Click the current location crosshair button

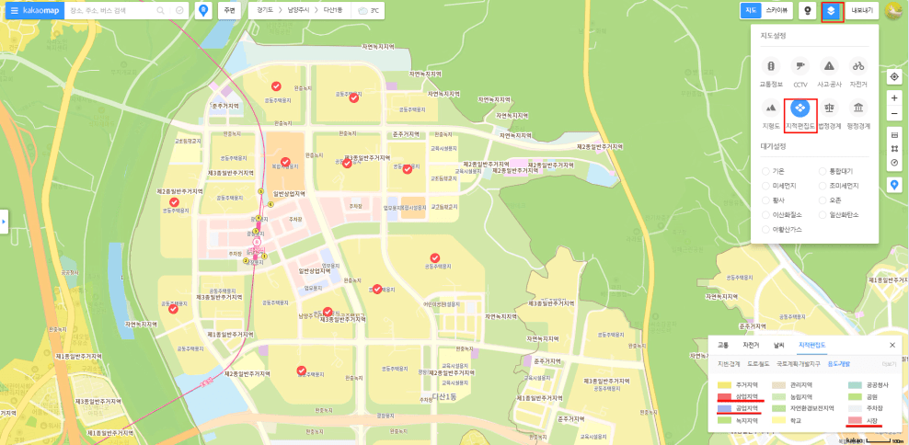pos(894,76)
